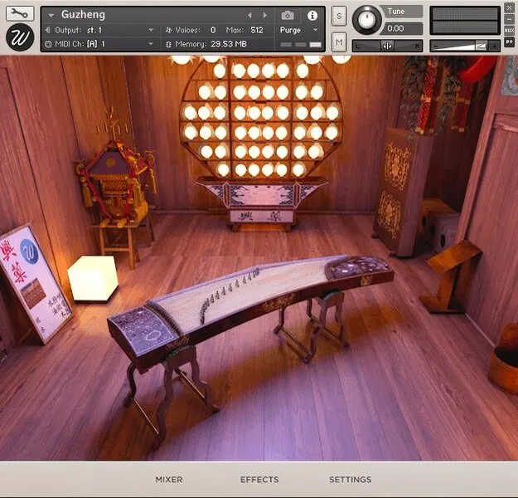Load the previous instrument with the left arrow
This screenshot has width=518, height=498.
[249, 15]
